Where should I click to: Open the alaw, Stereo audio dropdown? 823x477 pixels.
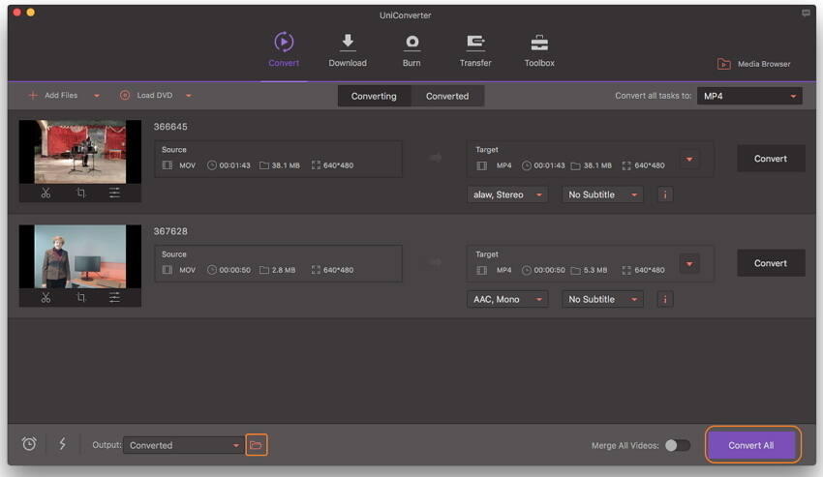tap(507, 194)
